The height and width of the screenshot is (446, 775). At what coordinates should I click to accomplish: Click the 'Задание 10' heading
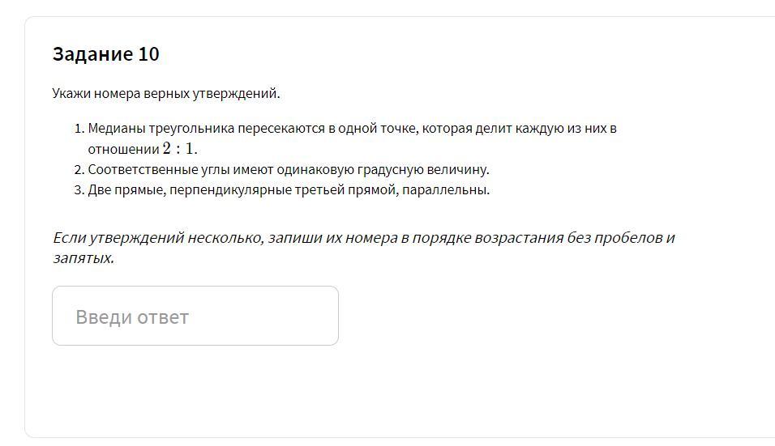[105, 53]
